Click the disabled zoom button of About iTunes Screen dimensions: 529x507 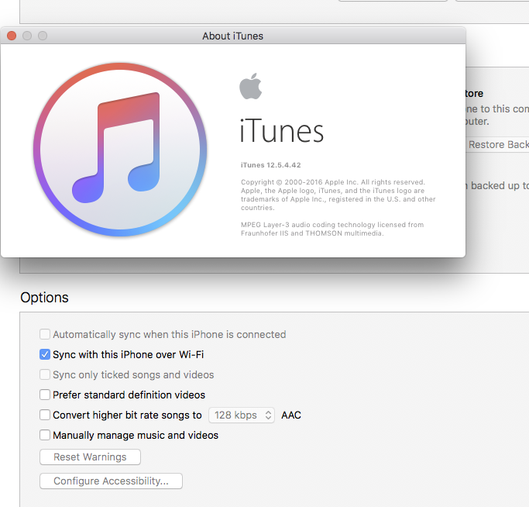(43, 36)
